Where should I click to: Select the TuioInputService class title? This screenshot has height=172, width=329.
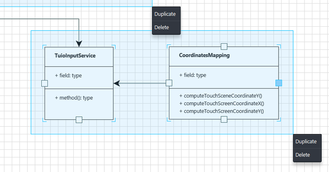pyautogui.click(x=75, y=56)
